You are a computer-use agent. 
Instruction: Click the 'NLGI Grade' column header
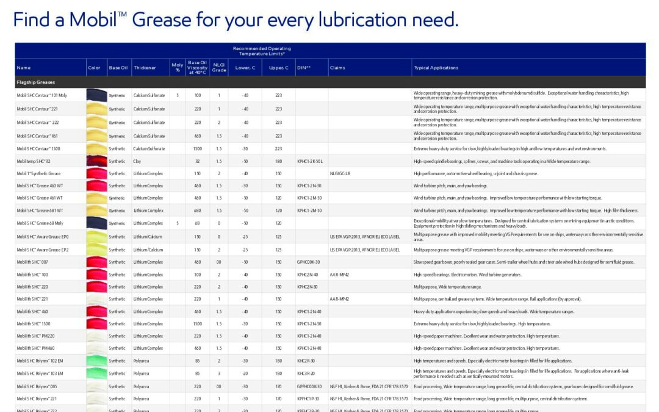219,67
